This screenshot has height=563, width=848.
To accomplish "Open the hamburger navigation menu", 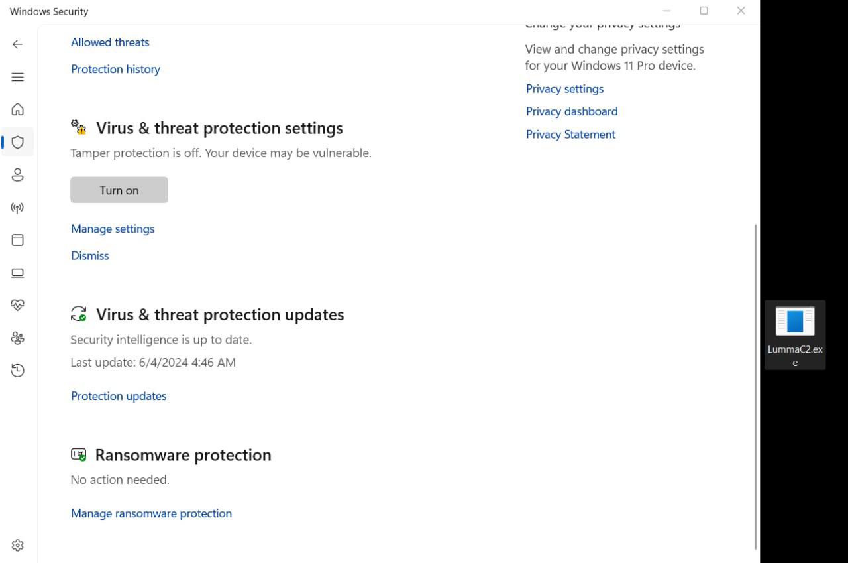I will click(18, 77).
